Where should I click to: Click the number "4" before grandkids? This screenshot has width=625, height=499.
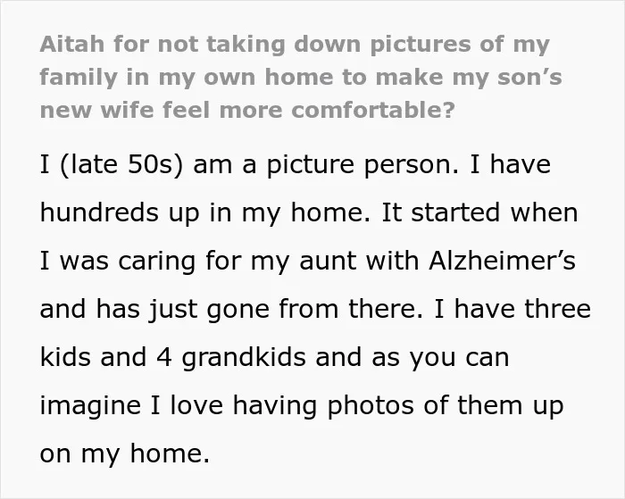click(x=164, y=357)
